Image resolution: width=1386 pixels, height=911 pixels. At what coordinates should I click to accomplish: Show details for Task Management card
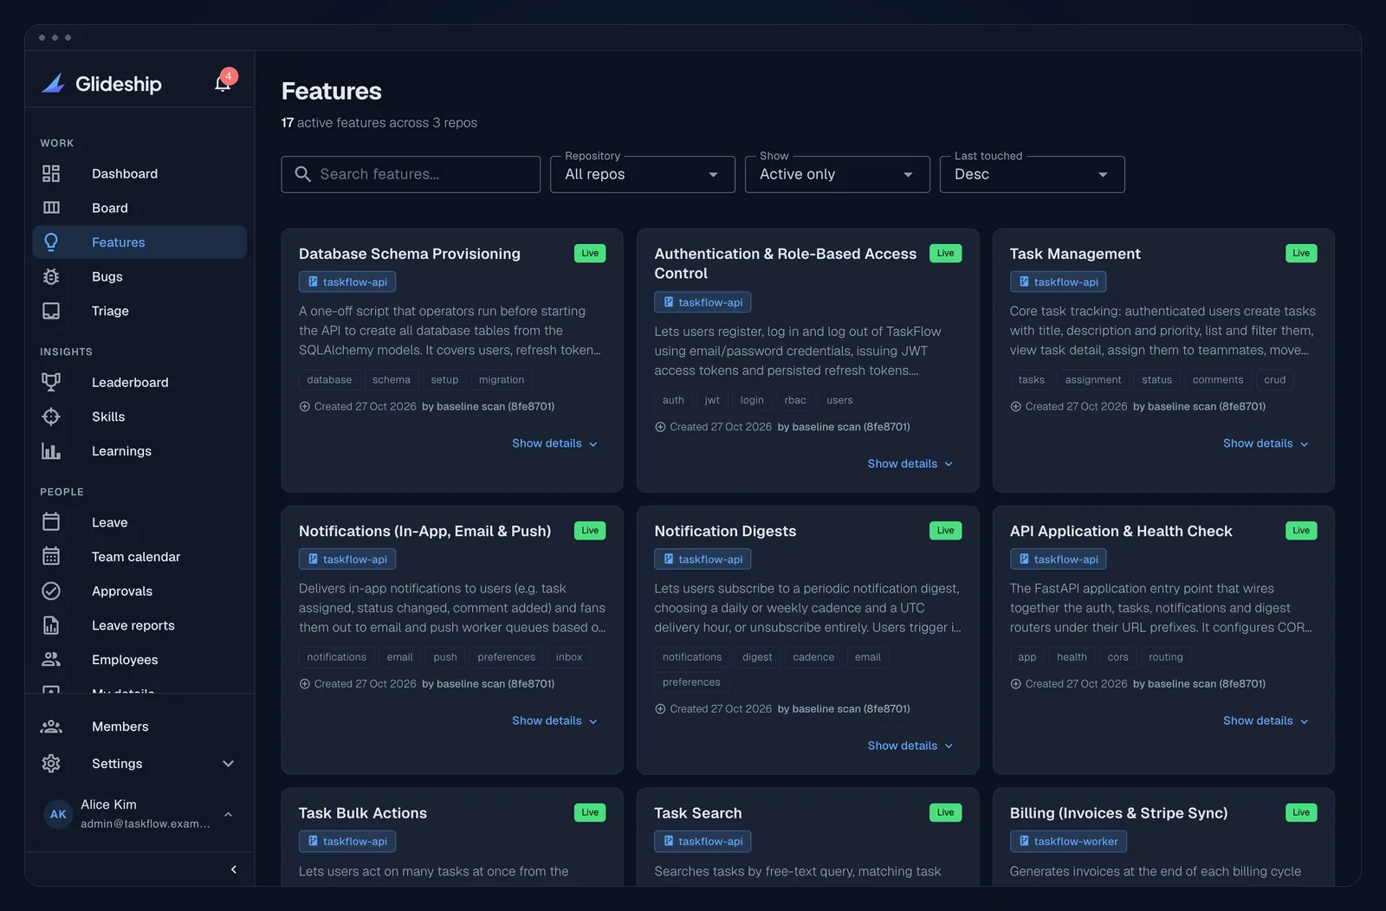(1266, 443)
